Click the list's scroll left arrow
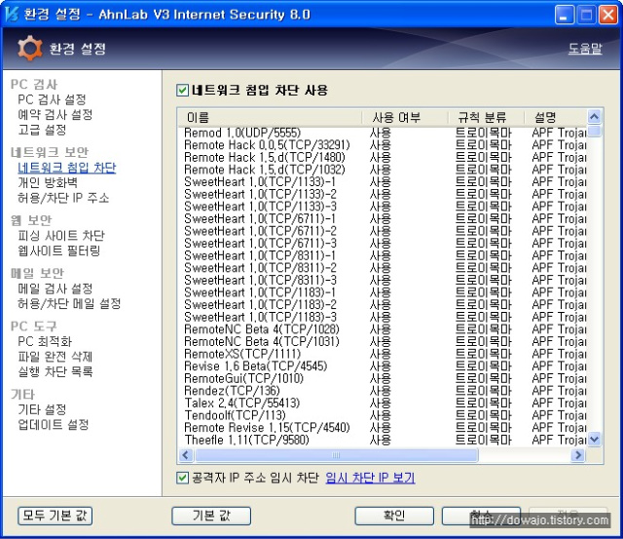The width and height of the screenshot is (623, 539). 186,455
